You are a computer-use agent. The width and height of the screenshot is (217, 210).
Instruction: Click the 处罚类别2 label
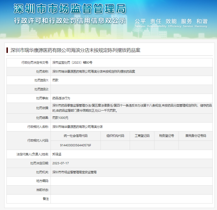[x=42, y=89]
